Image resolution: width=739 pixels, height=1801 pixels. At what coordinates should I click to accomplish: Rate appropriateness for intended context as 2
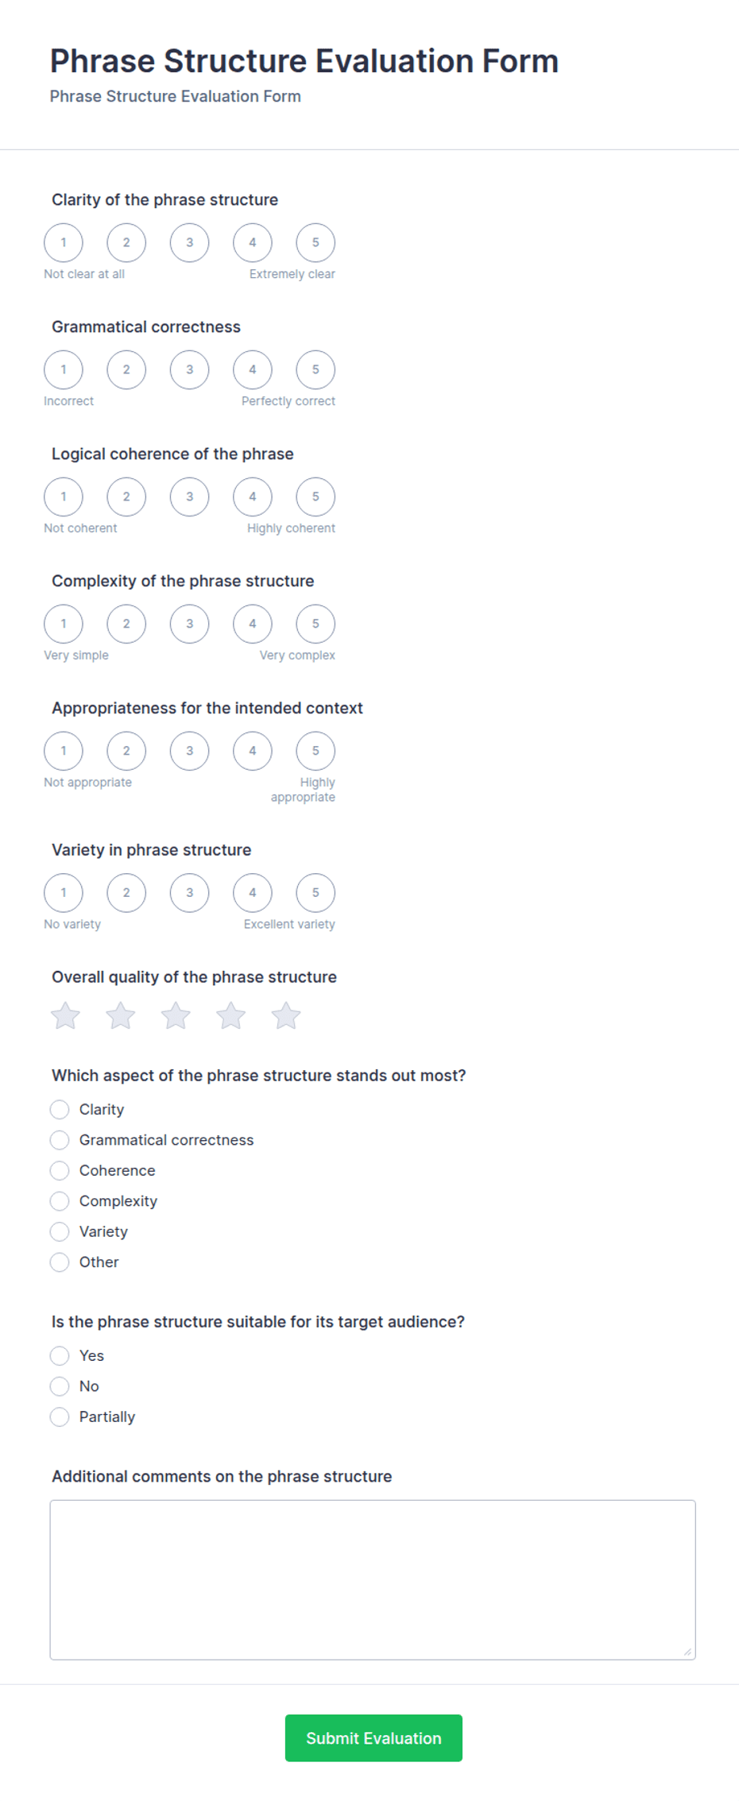[x=126, y=751]
